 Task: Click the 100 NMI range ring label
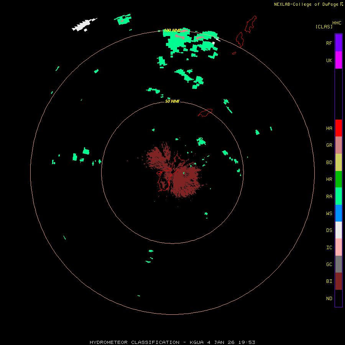click(172, 30)
